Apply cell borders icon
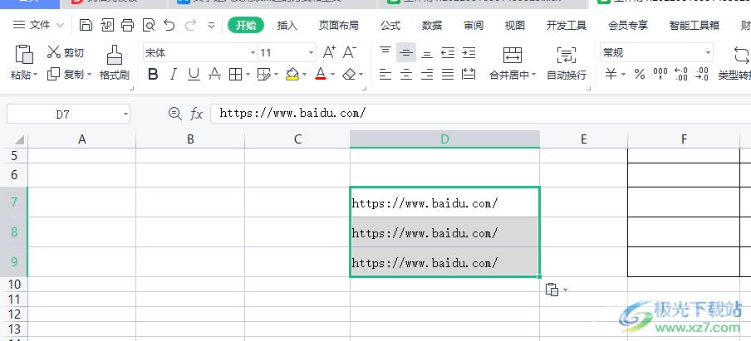This screenshot has height=341, width=751. coord(235,74)
